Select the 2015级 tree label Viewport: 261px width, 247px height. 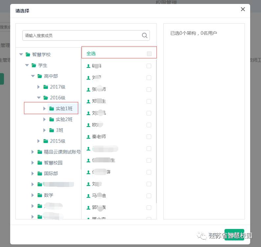click(x=58, y=141)
